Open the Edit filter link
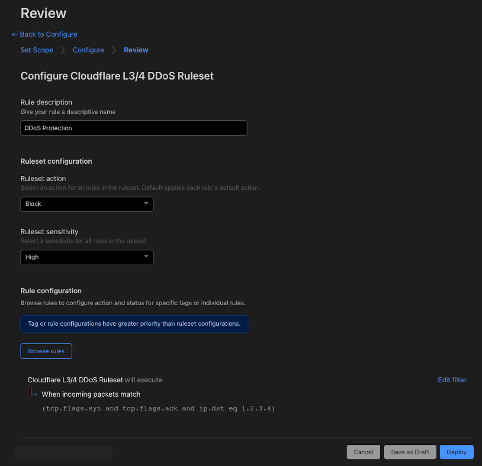Viewport: 482px width, 466px height. click(452, 380)
